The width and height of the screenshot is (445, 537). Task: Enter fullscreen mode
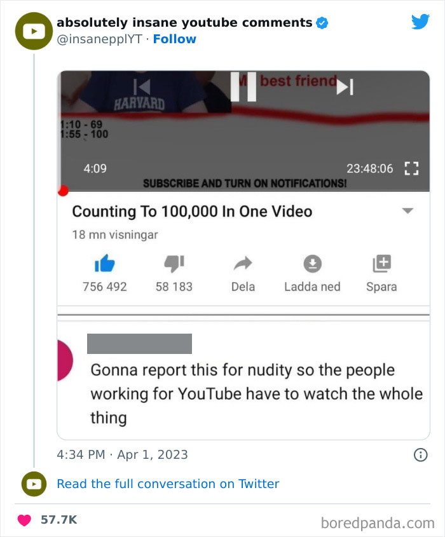(x=411, y=168)
